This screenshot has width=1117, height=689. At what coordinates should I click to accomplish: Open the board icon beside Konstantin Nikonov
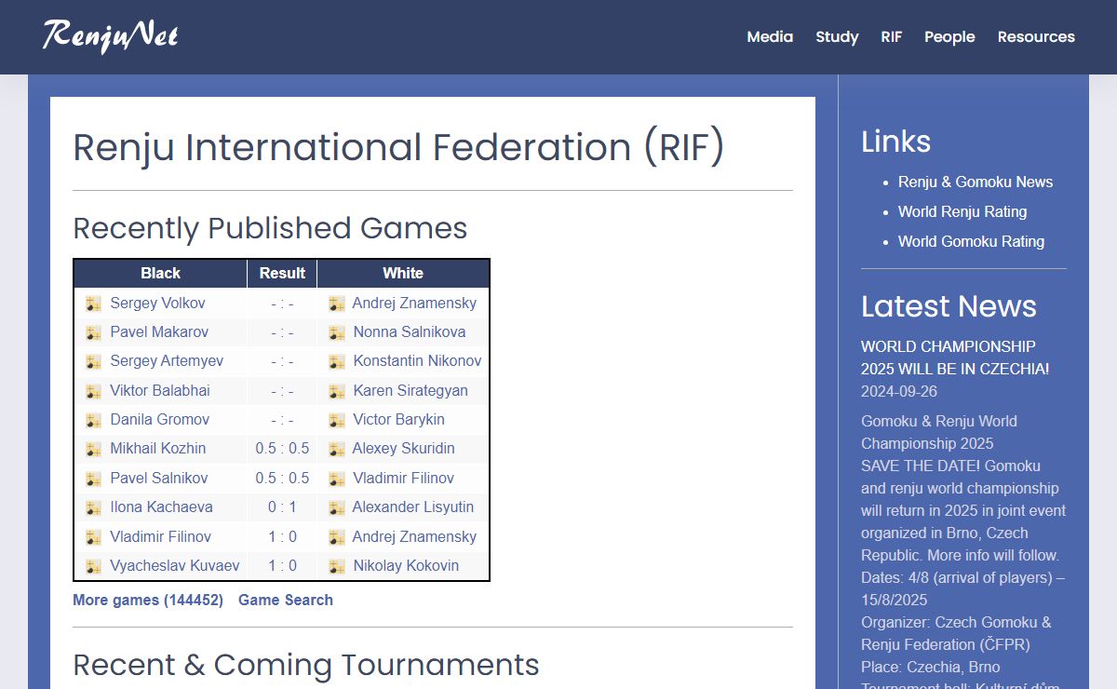click(337, 361)
